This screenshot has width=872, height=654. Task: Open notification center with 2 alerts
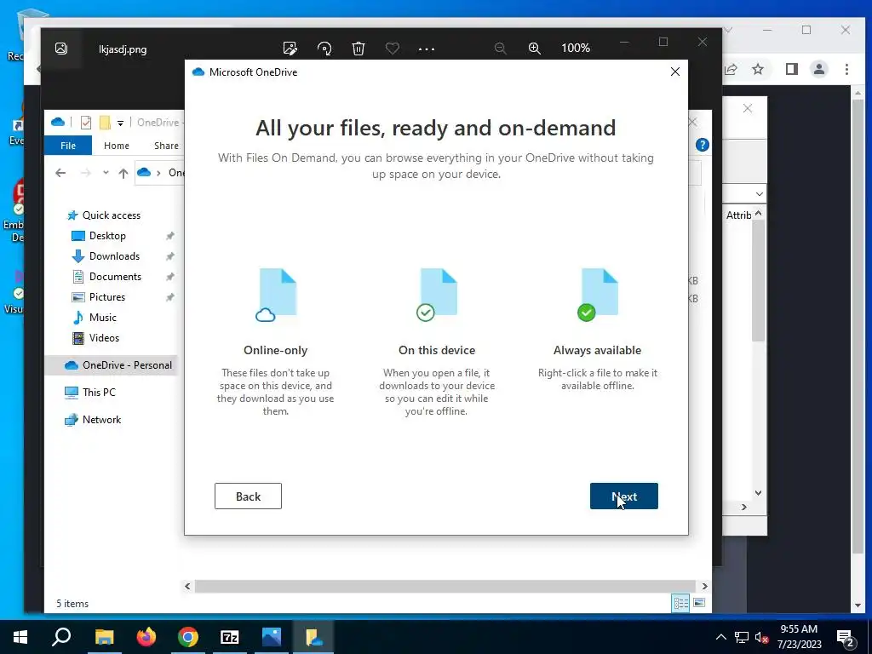pos(846,639)
